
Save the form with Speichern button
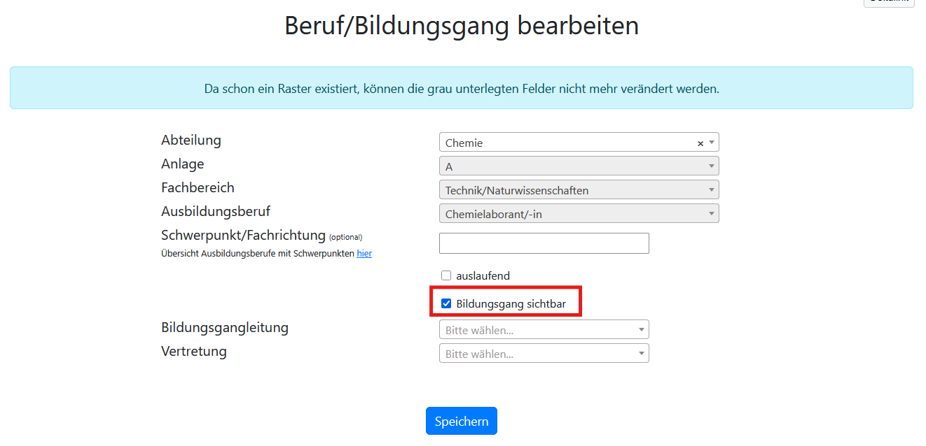(462, 422)
